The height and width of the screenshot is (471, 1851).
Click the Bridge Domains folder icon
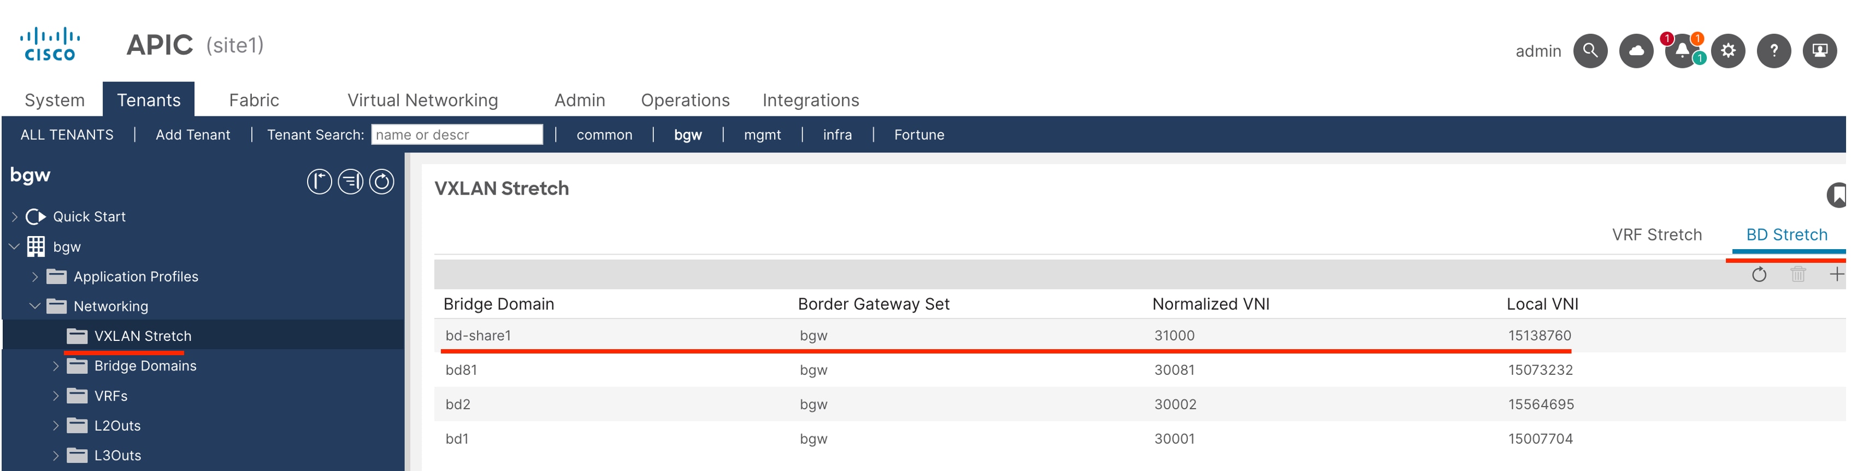77,366
